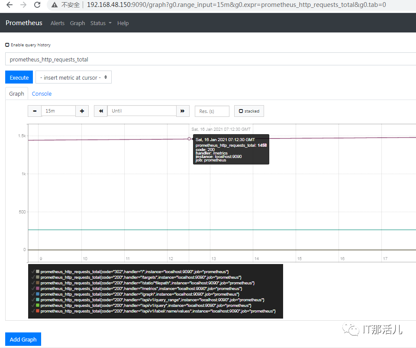416x348 pixels.
Task: Select legend entry with code="302"
Action: (135, 272)
